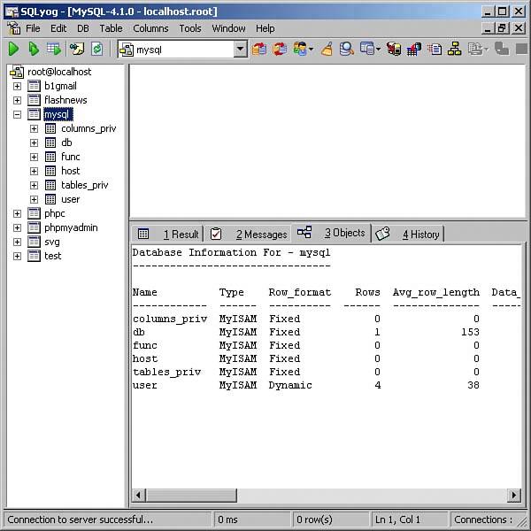This screenshot has height=531, width=531.
Task: Collapse the mysql database tree node
Action: [17, 114]
